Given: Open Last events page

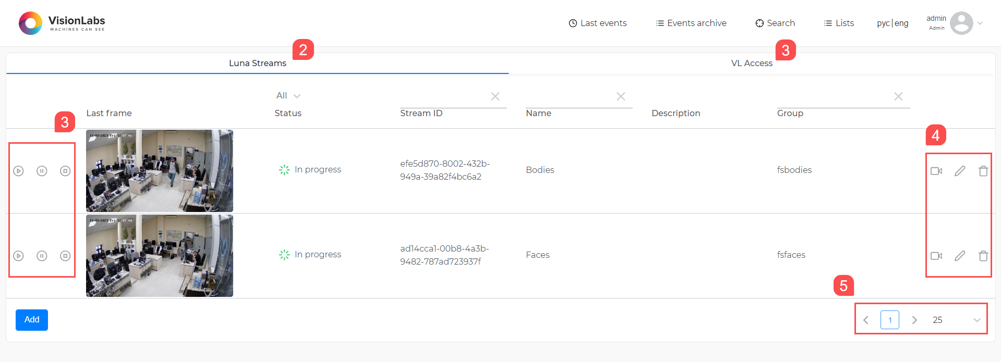Looking at the screenshot, I should point(598,23).
